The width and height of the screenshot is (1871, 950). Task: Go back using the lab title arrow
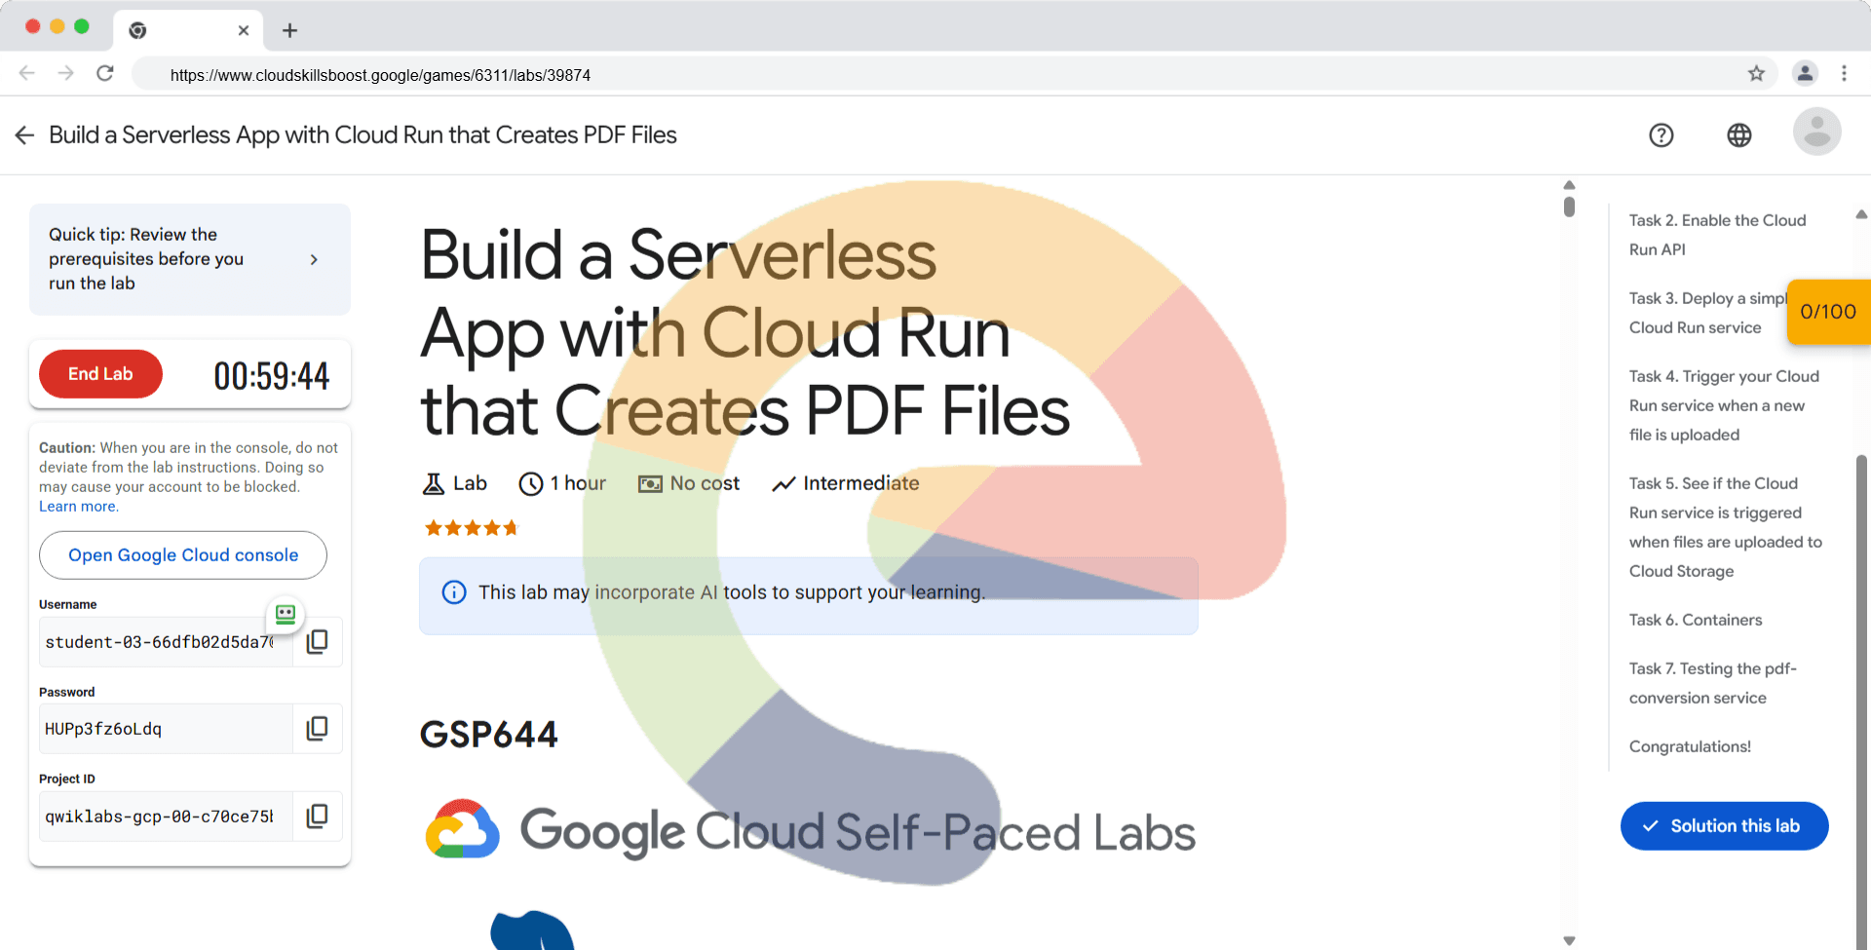[x=25, y=135]
